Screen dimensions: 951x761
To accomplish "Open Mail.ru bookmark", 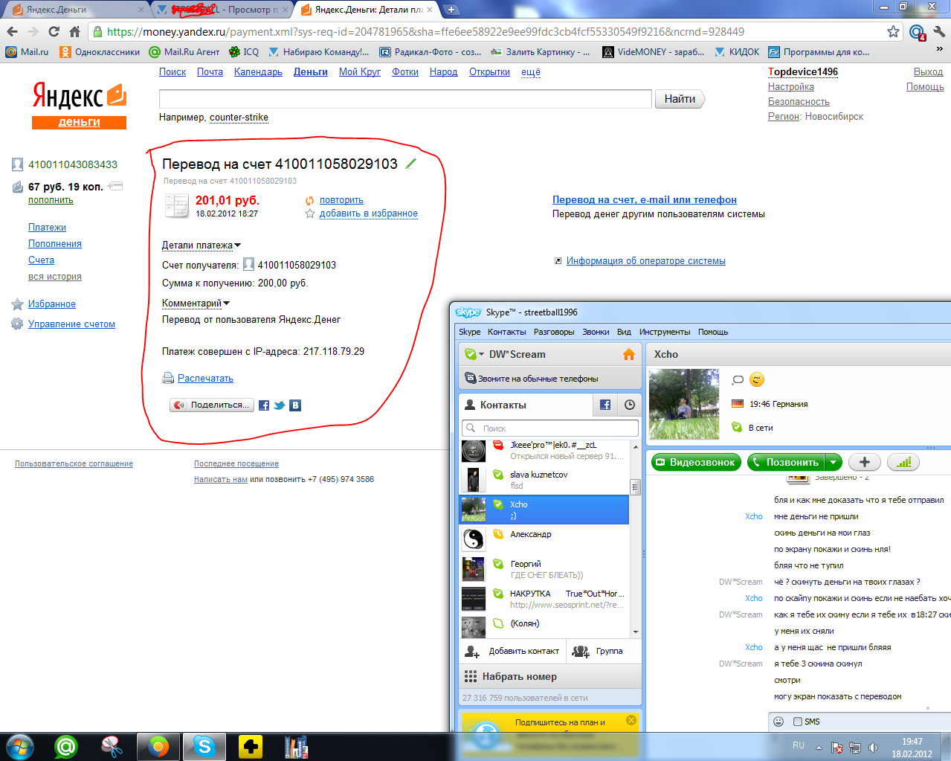I will [28, 51].
